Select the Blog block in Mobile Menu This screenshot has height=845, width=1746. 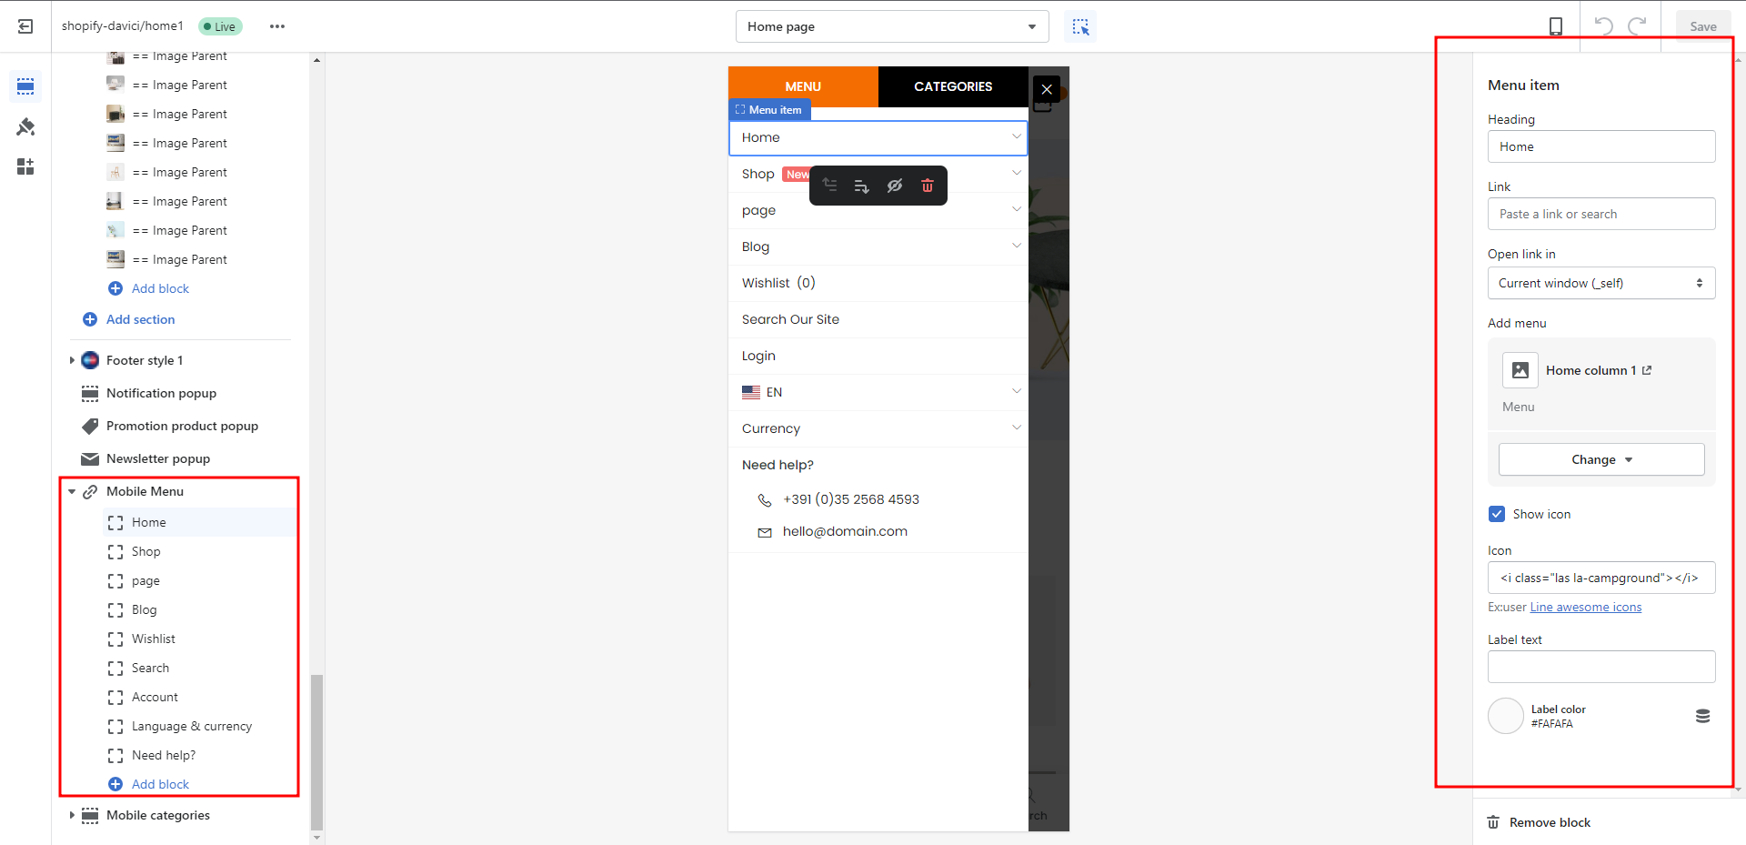[x=144, y=609]
